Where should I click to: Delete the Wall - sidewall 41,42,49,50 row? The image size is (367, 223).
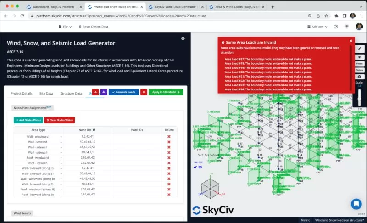(169, 147)
